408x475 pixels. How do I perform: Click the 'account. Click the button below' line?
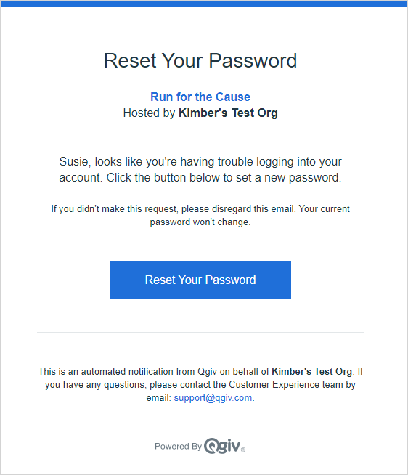point(200,178)
